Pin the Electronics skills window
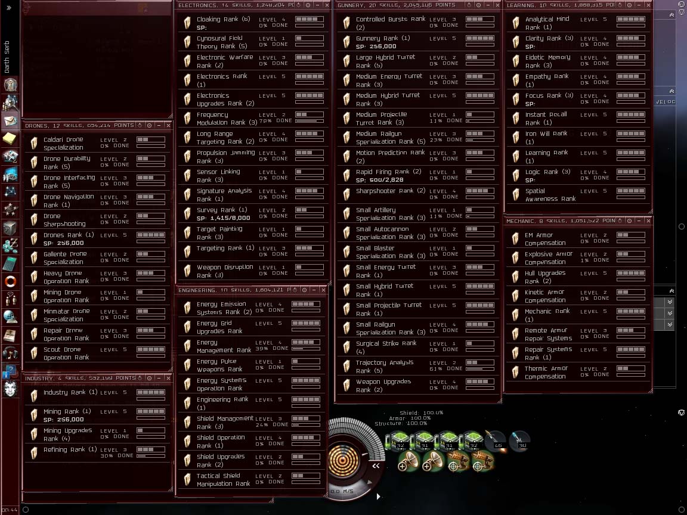 pos(298,5)
